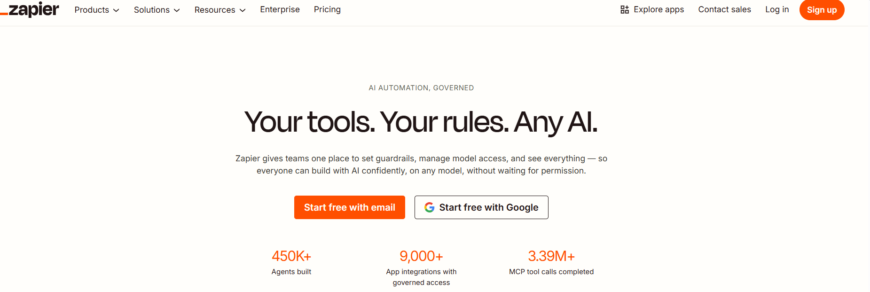
Task: Choose Start free with Google
Action: pos(481,207)
